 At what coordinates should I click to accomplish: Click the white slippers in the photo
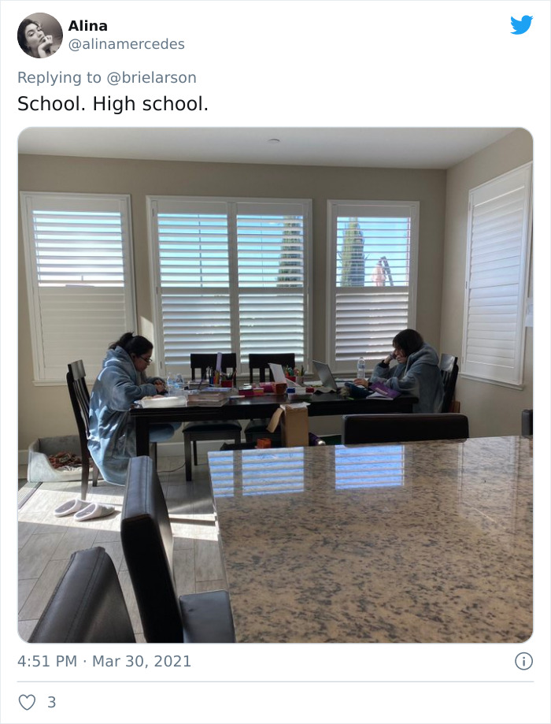(x=83, y=509)
